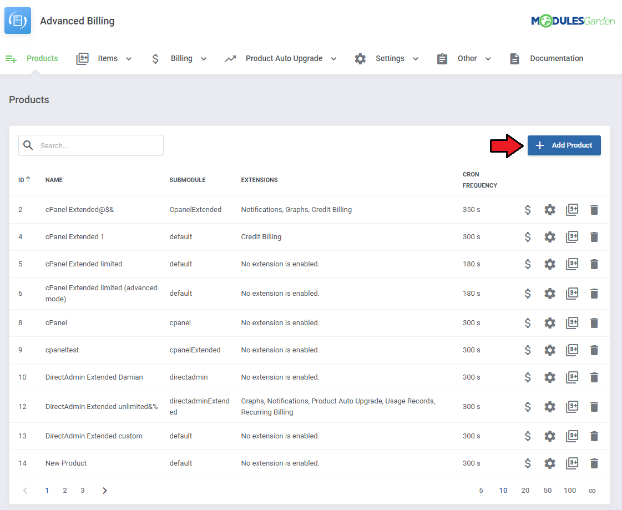Open settings gear for product ID 5
This screenshot has height=510, width=622.
pos(549,264)
